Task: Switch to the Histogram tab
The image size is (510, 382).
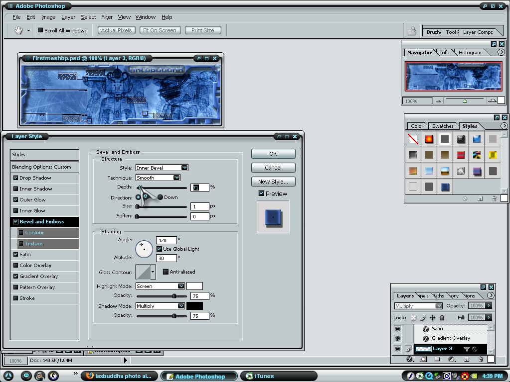Action: point(470,53)
